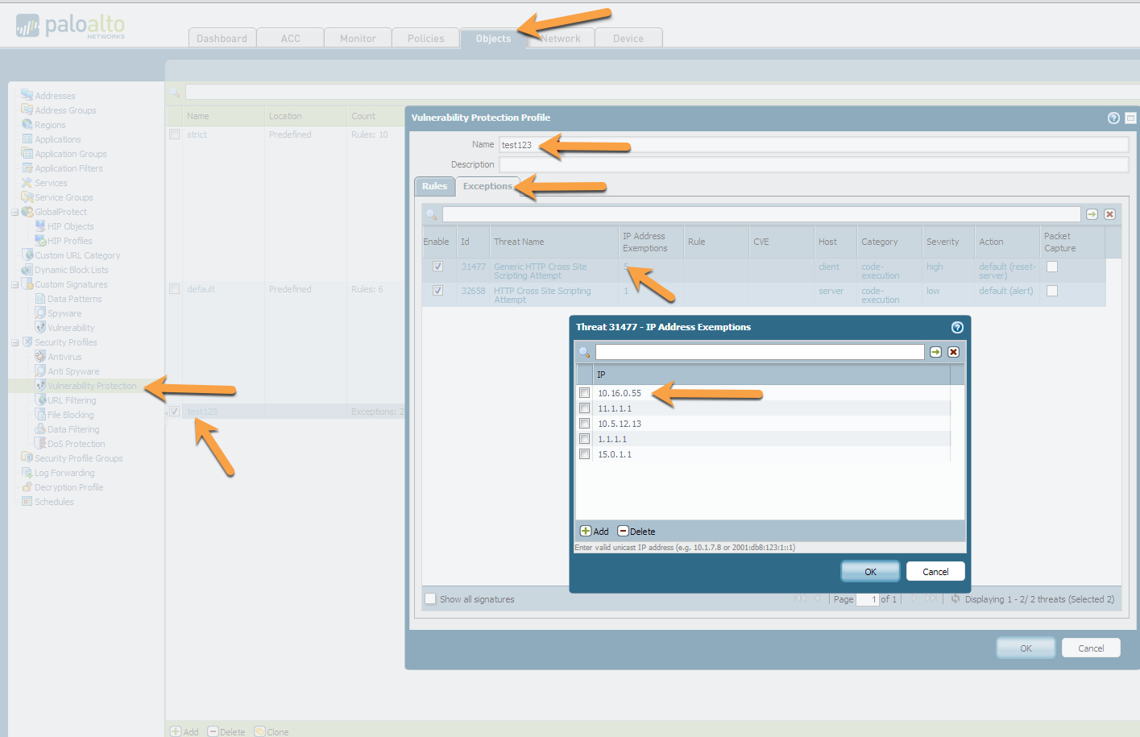The image size is (1140, 737).
Task: Click the magnifier search icon in exemptions dialog
Action: [x=585, y=352]
